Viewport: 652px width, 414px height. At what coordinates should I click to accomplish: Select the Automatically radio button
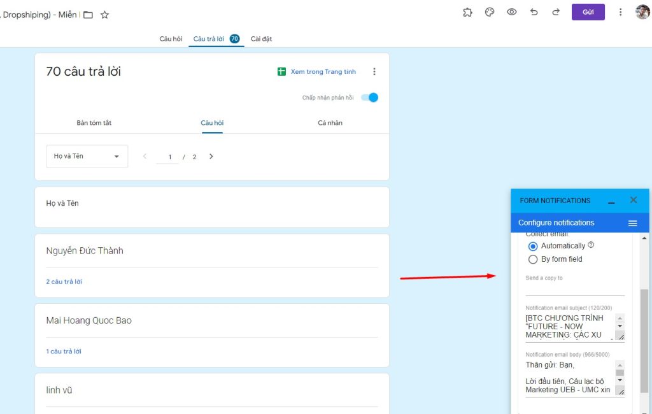(533, 245)
